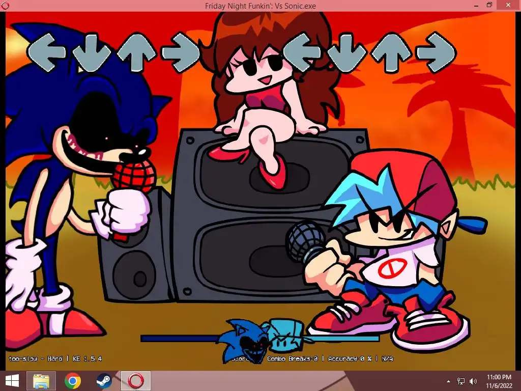This screenshot has width=521, height=391.
Task: Click the player's right arrow receptor
Action: [436, 52]
